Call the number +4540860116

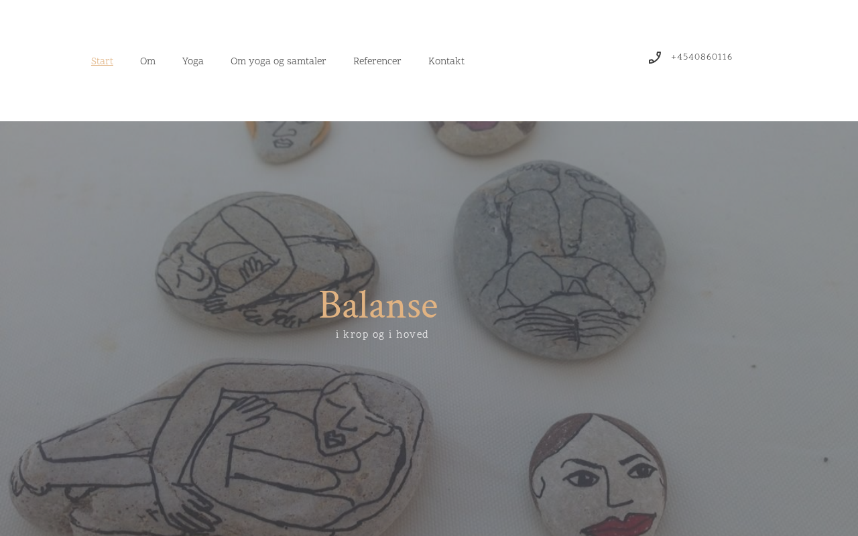tap(701, 58)
